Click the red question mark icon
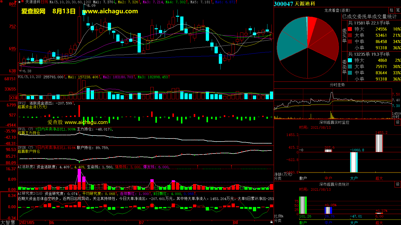Viewport: 401px width, 225px height. (x=16, y=2)
